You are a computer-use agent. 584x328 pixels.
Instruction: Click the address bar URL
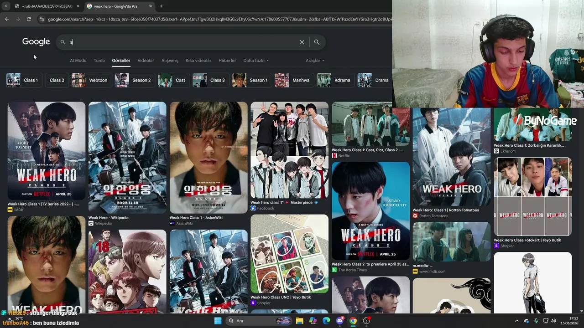click(219, 19)
